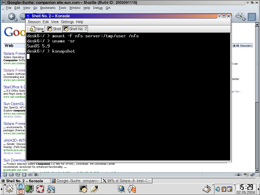
Task: Open Mail & Newsgroups envelope icon in status bar
Action: [x=11, y=175]
